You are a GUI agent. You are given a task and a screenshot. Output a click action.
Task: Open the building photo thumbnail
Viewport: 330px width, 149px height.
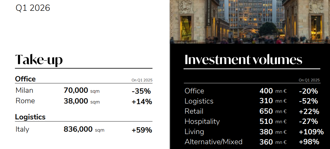250,22
